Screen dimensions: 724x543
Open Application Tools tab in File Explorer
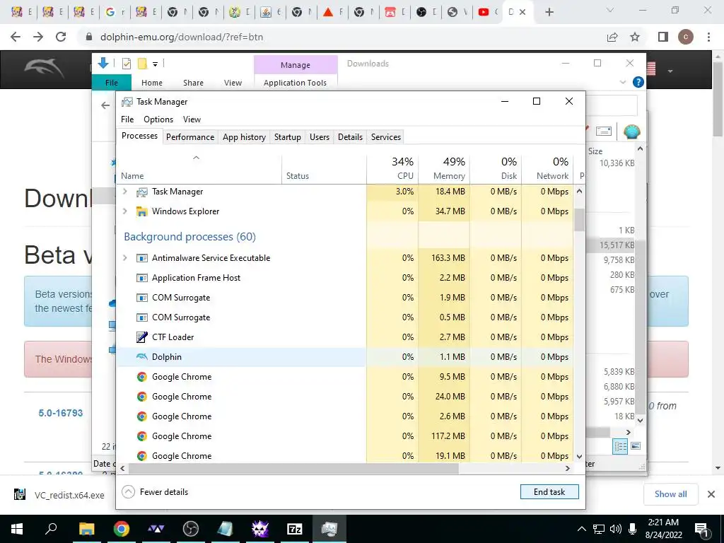(x=295, y=83)
